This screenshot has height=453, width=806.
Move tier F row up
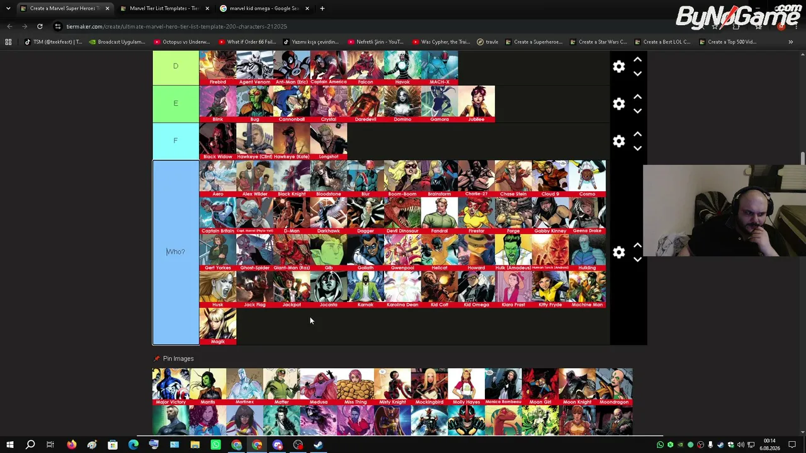coord(637,134)
